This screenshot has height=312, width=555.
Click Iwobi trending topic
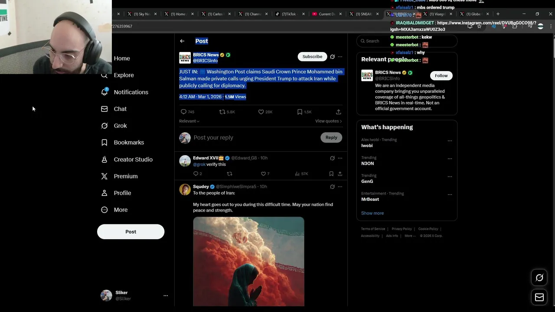tap(367, 146)
